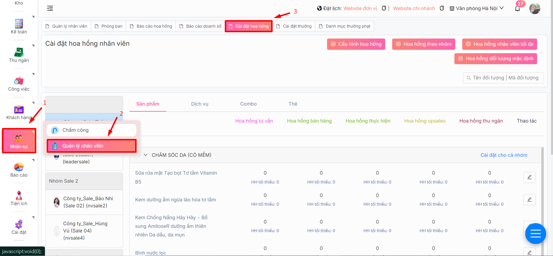
Task: Open the Cài đặt thưởng tab
Action: [294, 26]
